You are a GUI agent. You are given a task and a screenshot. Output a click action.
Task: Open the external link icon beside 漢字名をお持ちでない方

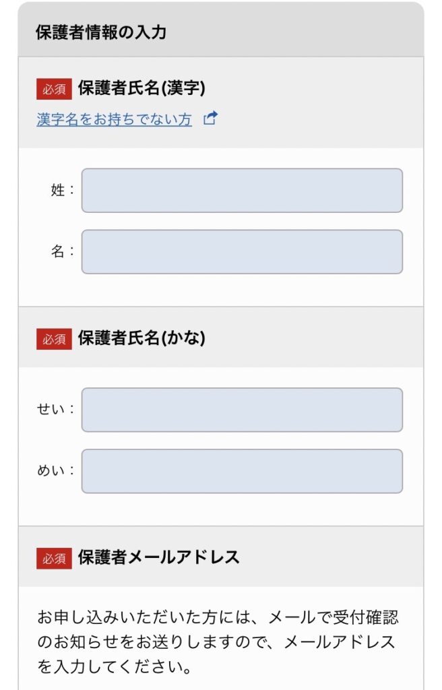click(x=210, y=119)
